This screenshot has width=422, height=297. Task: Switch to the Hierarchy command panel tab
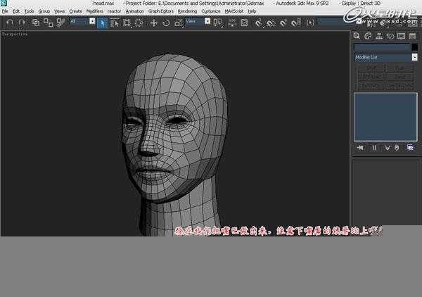tap(379, 36)
